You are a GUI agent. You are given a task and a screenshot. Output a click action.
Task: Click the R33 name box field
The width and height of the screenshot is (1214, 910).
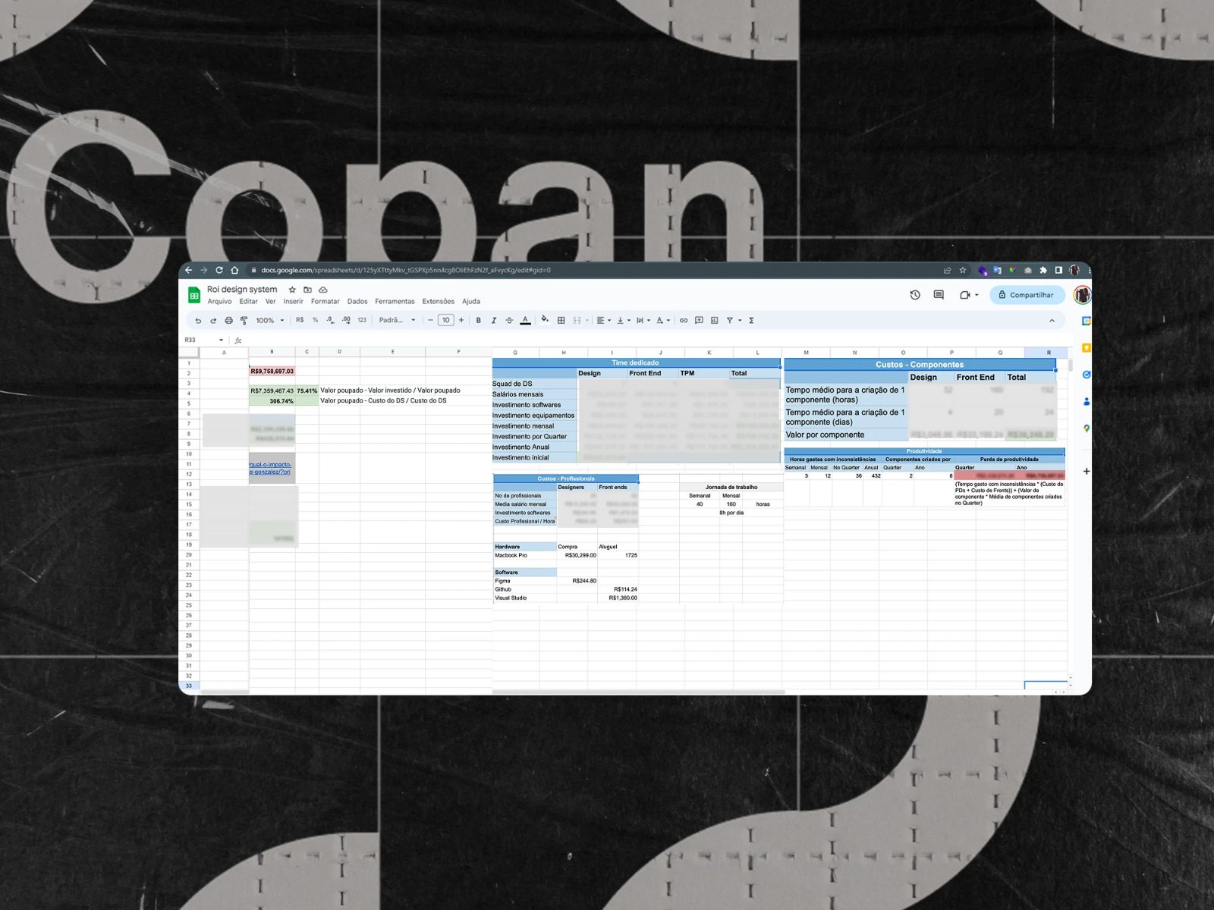point(204,340)
